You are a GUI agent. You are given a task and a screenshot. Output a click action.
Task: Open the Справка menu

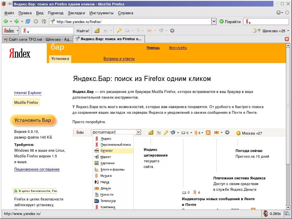(125, 13)
